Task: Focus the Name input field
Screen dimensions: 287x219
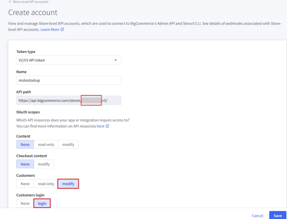Action: pyautogui.click(x=69, y=80)
